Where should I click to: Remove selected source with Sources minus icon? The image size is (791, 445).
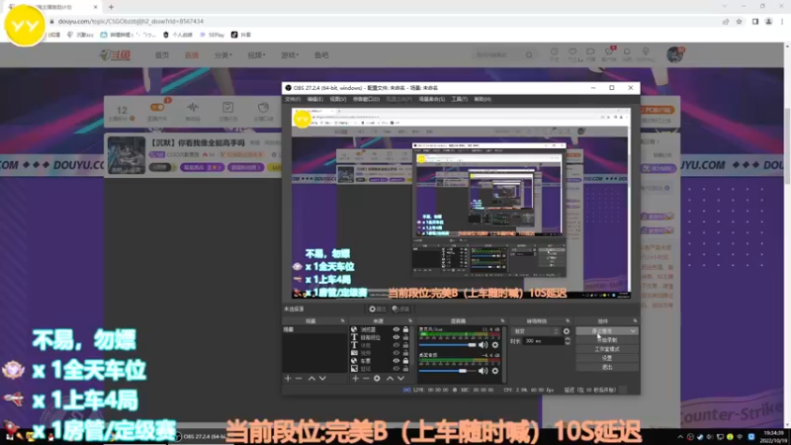[366, 379]
